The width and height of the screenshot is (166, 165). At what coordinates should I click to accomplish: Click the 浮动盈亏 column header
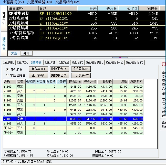136,82
